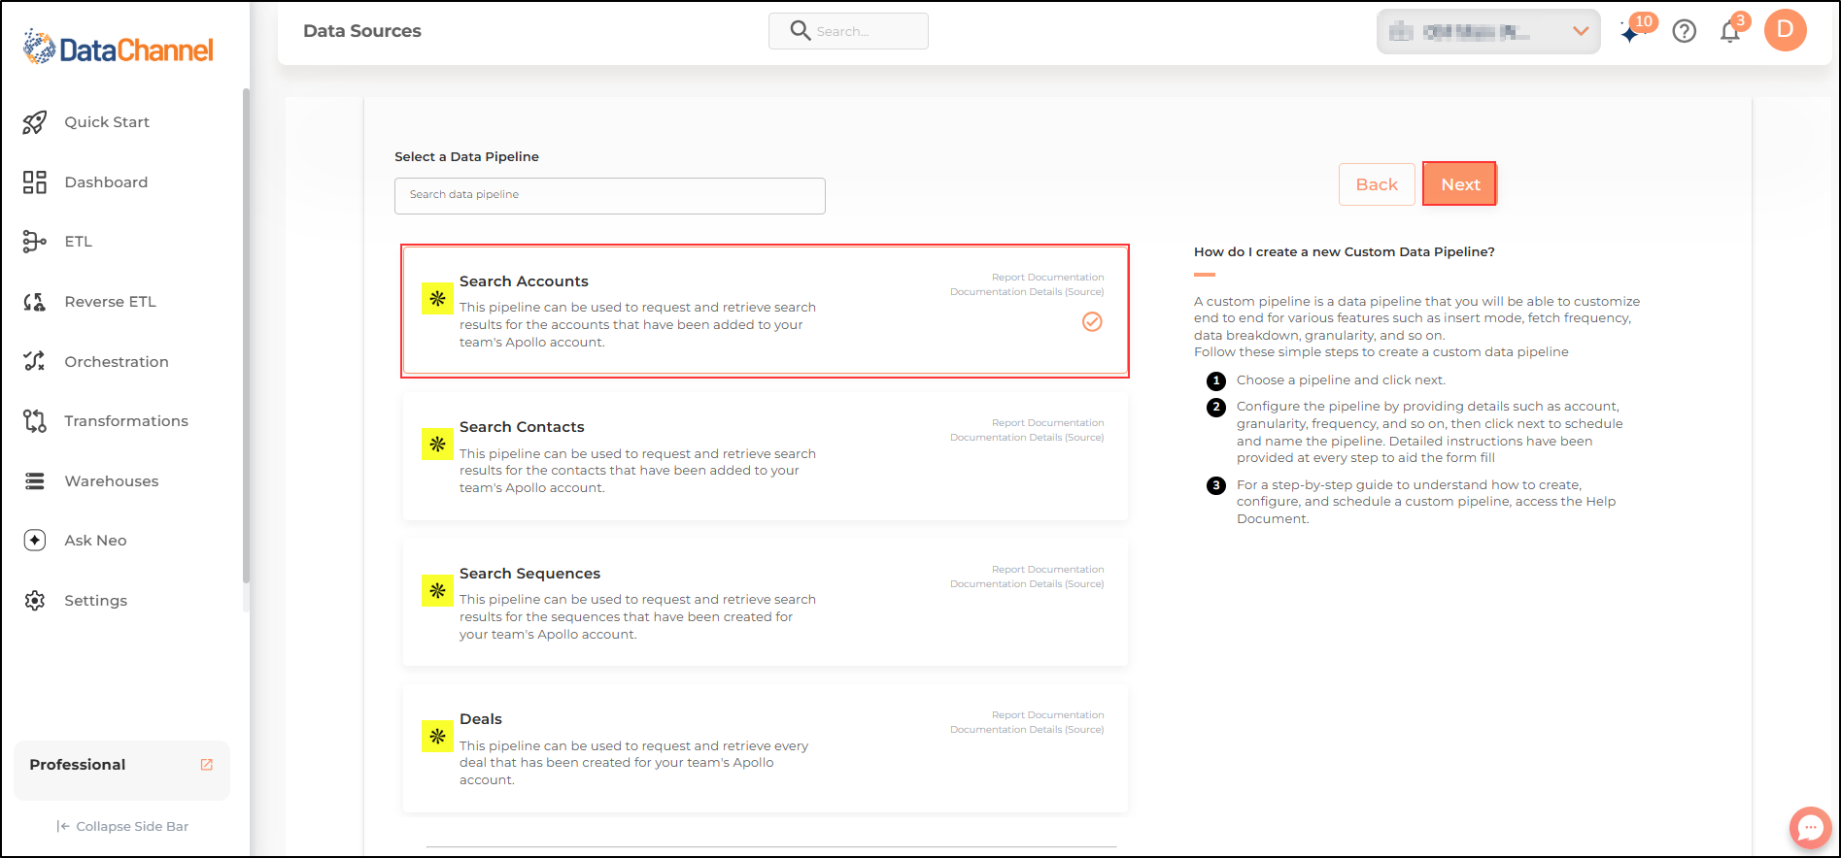
Task: Select the Search Sequences pipeline card
Action: pyautogui.click(x=765, y=603)
